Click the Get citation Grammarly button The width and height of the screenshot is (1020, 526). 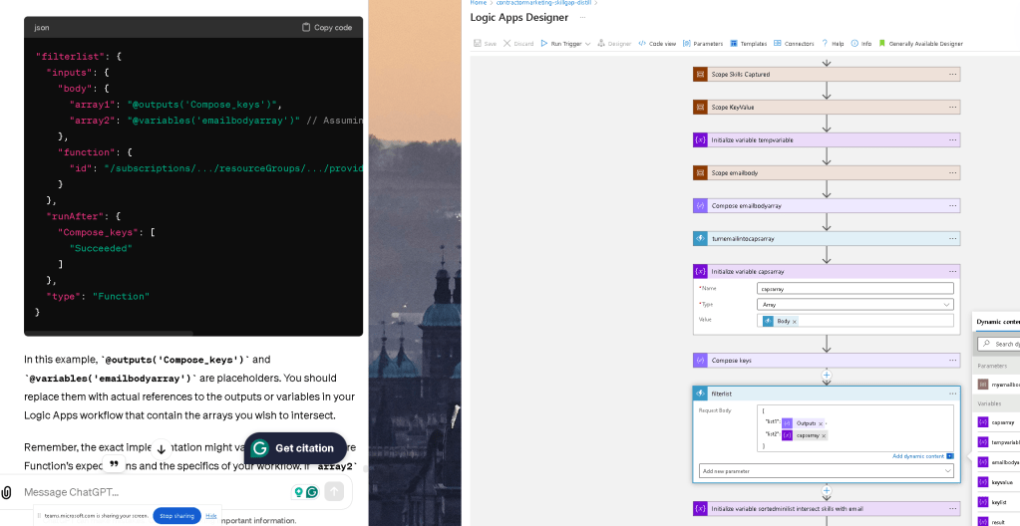point(295,448)
